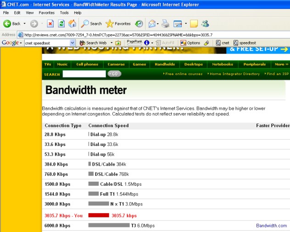Click the page icon in Address bar
290x232 pixels.
click(x=21, y=35)
